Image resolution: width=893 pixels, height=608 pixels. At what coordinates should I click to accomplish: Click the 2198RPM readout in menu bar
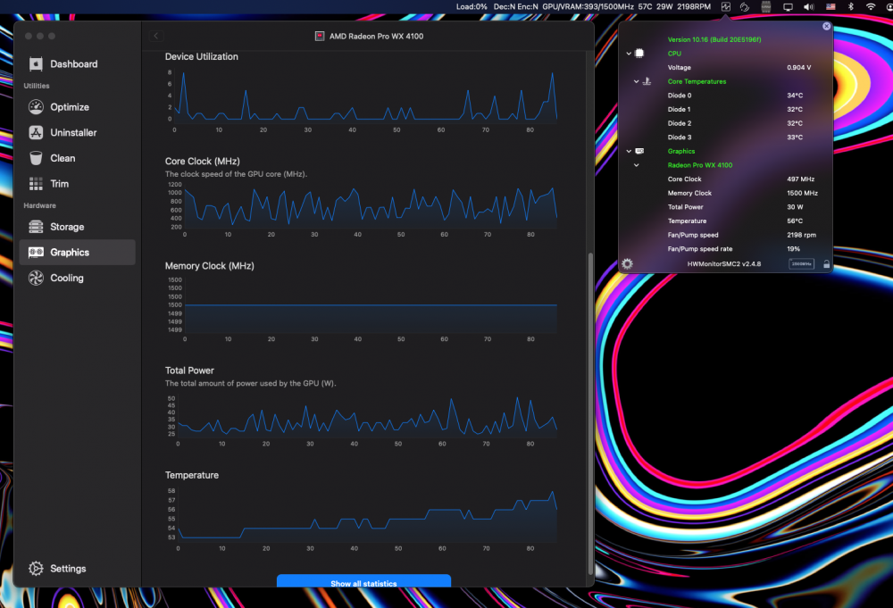pos(694,7)
